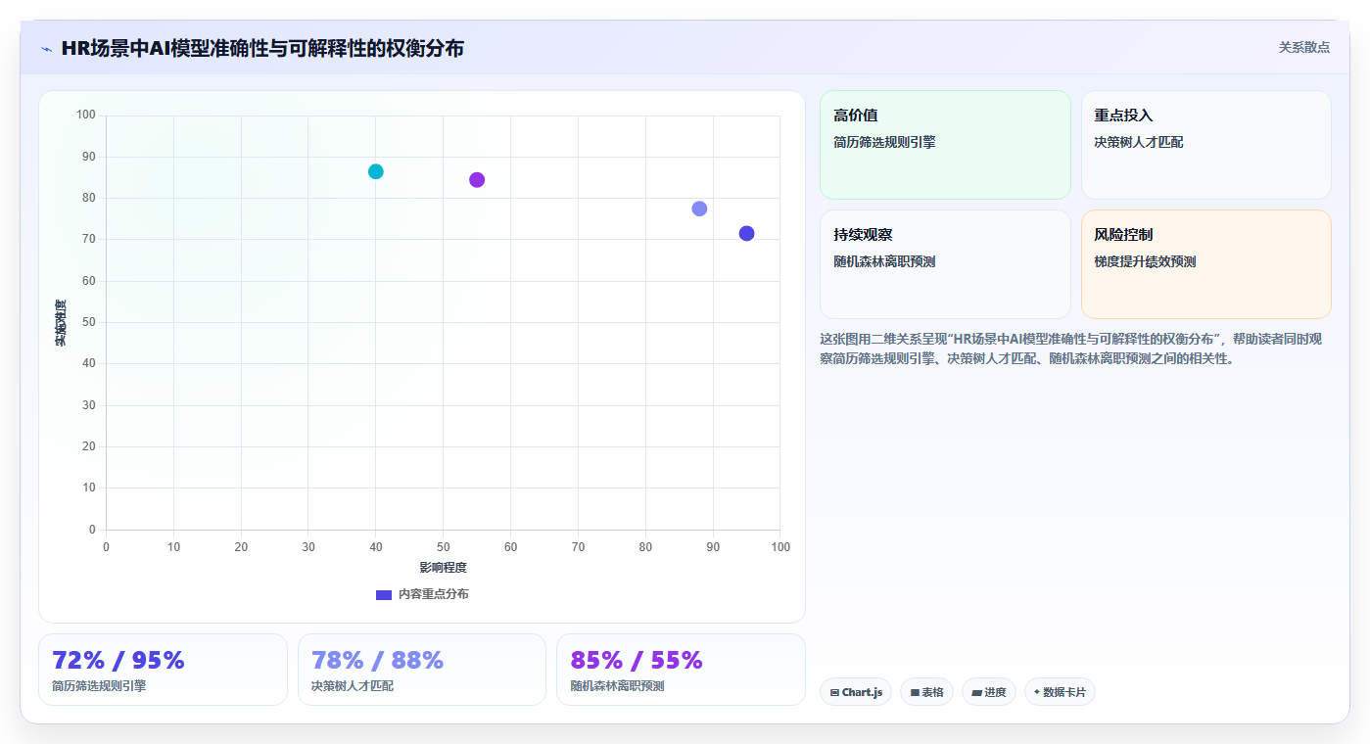Click the 实施难度 y-axis title
The height and width of the screenshot is (744, 1370).
click(x=60, y=323)
